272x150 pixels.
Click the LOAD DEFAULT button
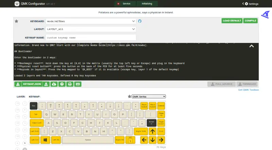(x=232, y=21)
